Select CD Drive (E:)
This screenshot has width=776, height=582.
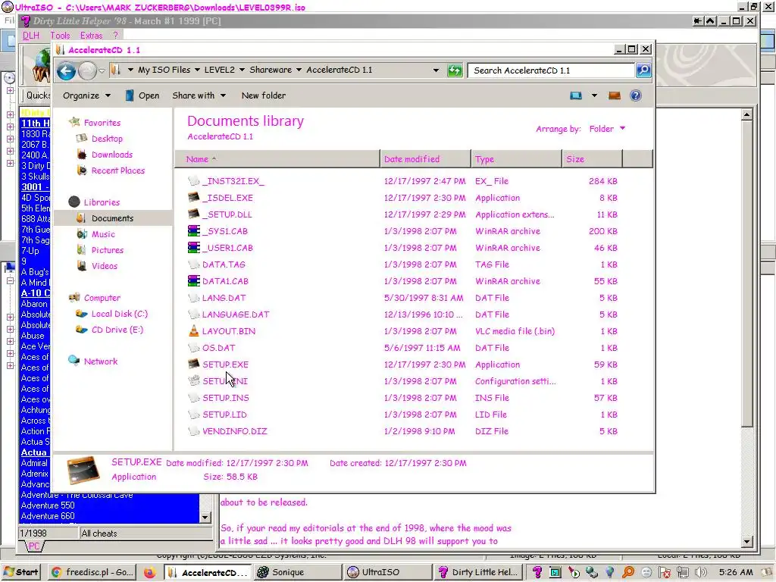coord(117,330)
